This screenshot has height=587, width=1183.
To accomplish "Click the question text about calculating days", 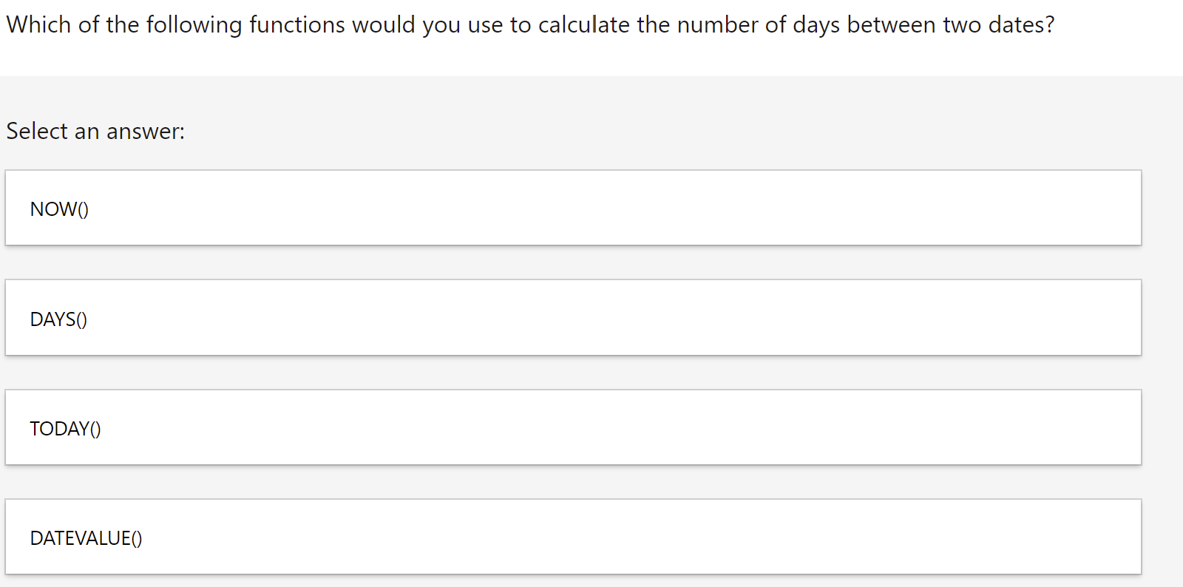I will click(529, 24).
